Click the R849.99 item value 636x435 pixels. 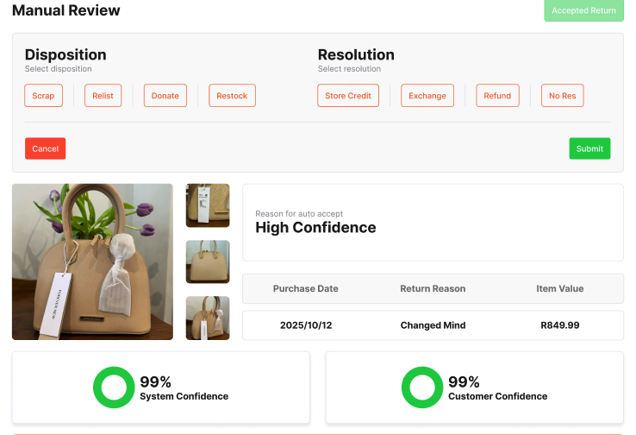[560, 325]
